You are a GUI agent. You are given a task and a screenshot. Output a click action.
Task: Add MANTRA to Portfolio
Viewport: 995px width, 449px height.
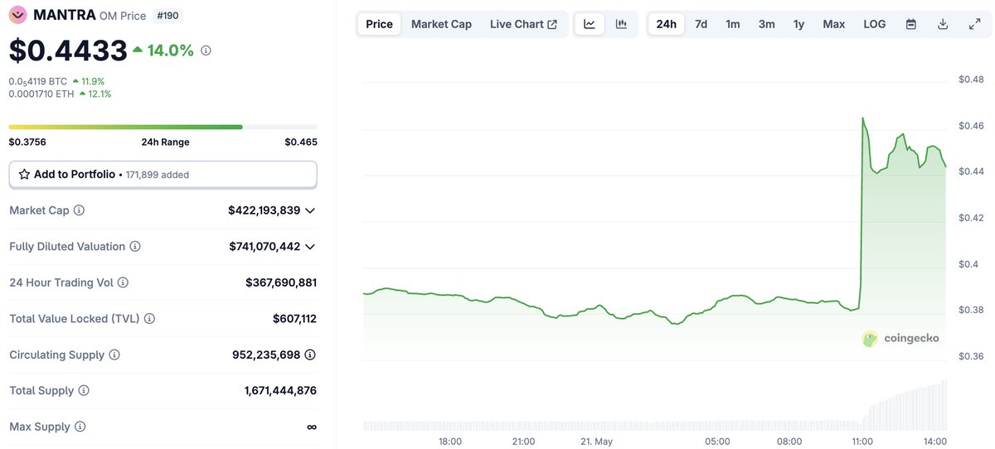tap(163, 175)
